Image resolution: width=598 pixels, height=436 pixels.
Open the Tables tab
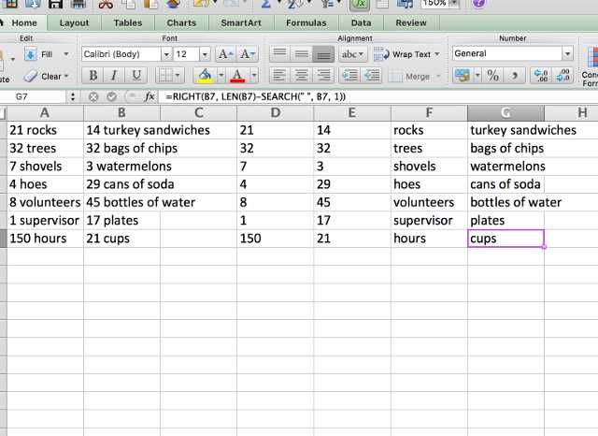[x=128, y=22]
